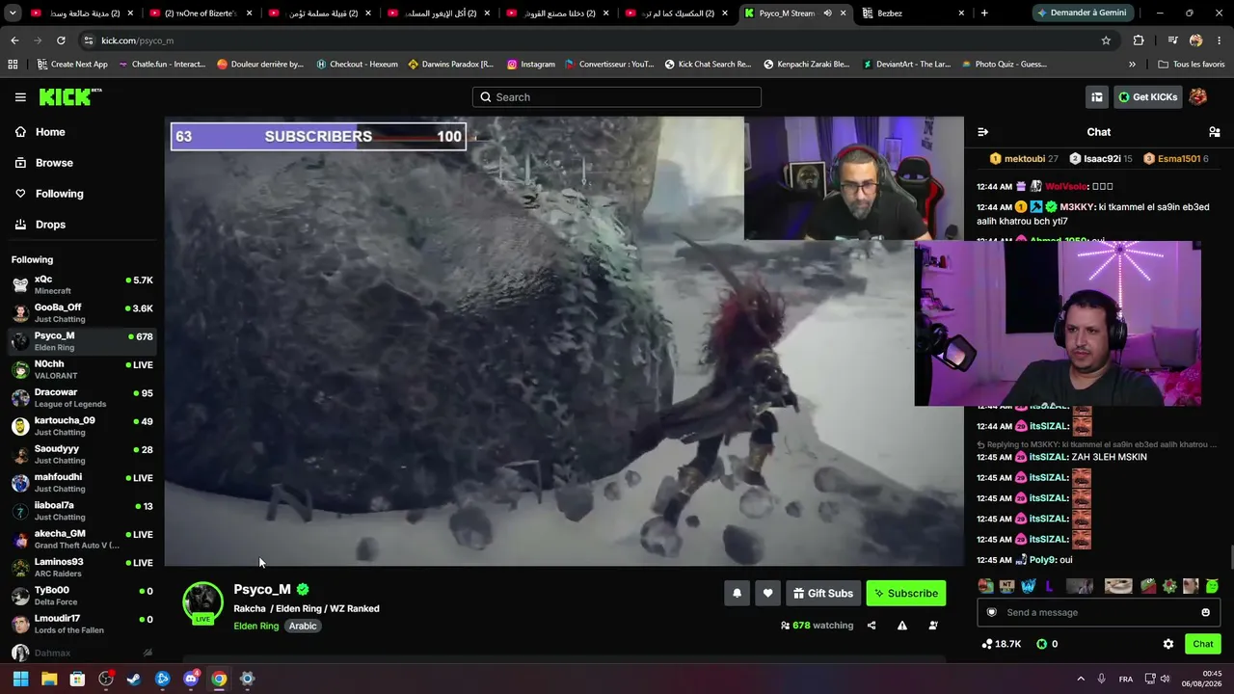The image size is (1234, 694).
Task: Open the Photo Quiz bookmark
Action: tap(1004, 65)
